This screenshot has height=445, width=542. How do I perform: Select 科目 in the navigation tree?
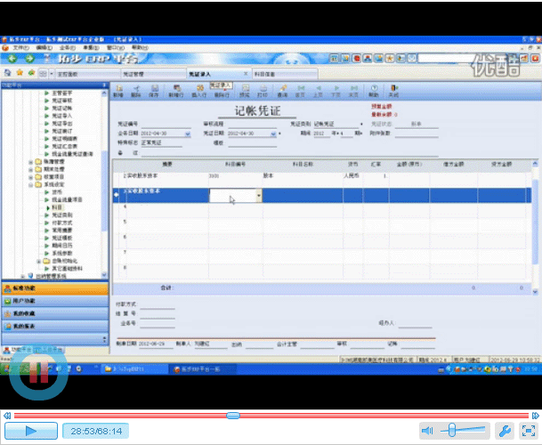tap(57, 206)
